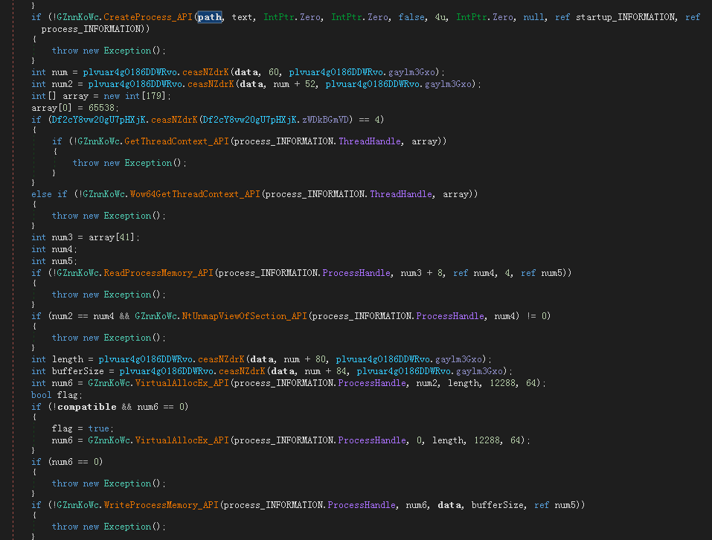Open the GetThreadContext_API method reference
Image resolution: width=712 pixels, height=540 pixels.
click(176, 141)
